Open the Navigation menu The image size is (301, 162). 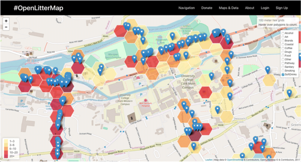187,8
